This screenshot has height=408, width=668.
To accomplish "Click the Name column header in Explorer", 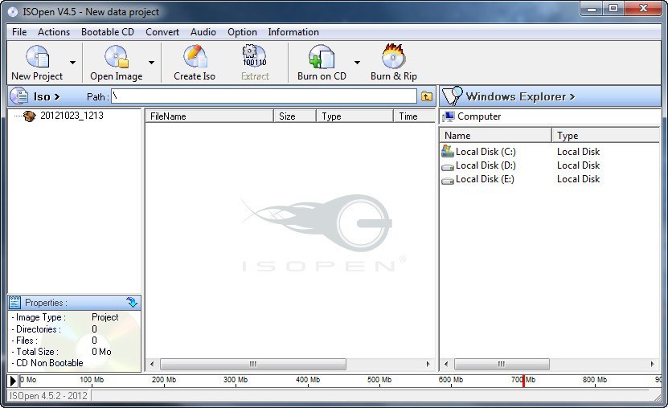I will coord(495,136).
